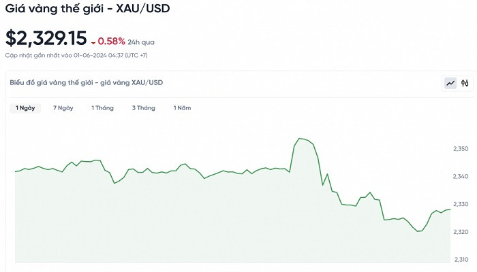Screen dimensions: 477x272
Task: Click the 2,310 y-axis label
Action: pos(461,259)
